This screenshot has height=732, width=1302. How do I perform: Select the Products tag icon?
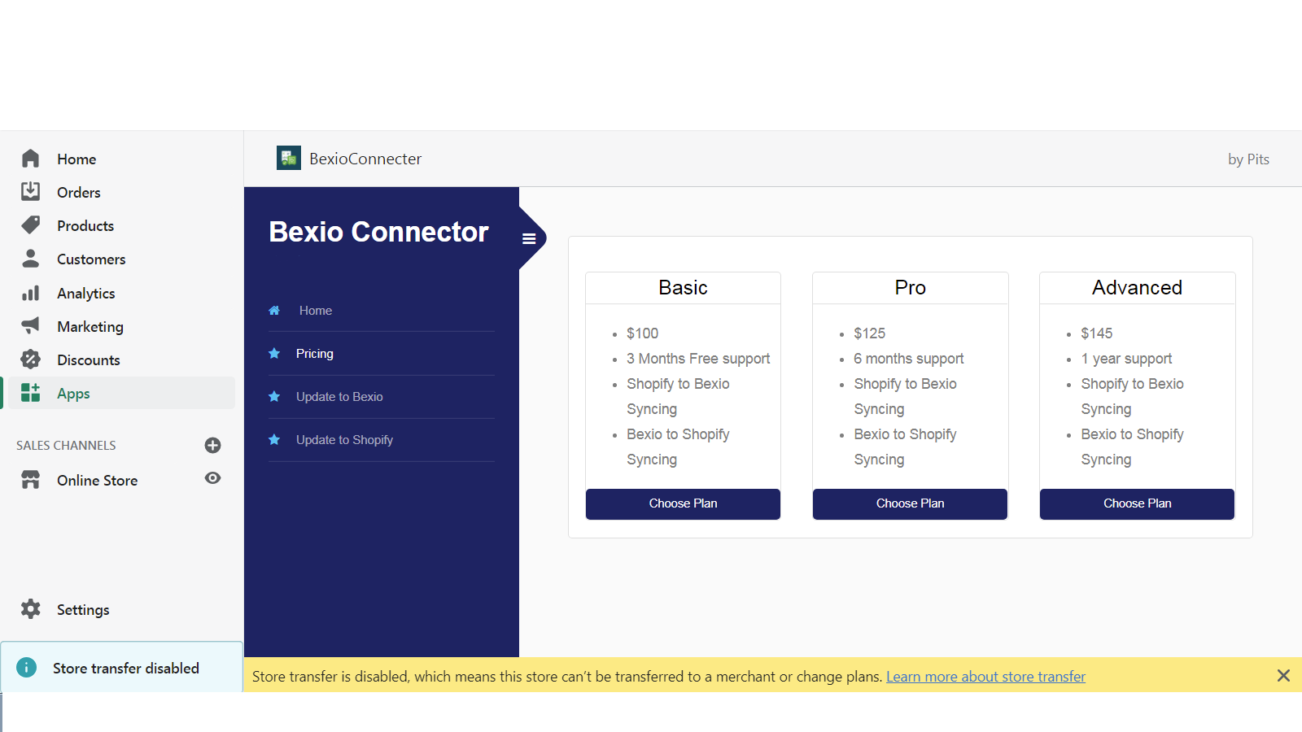(30, 225)
